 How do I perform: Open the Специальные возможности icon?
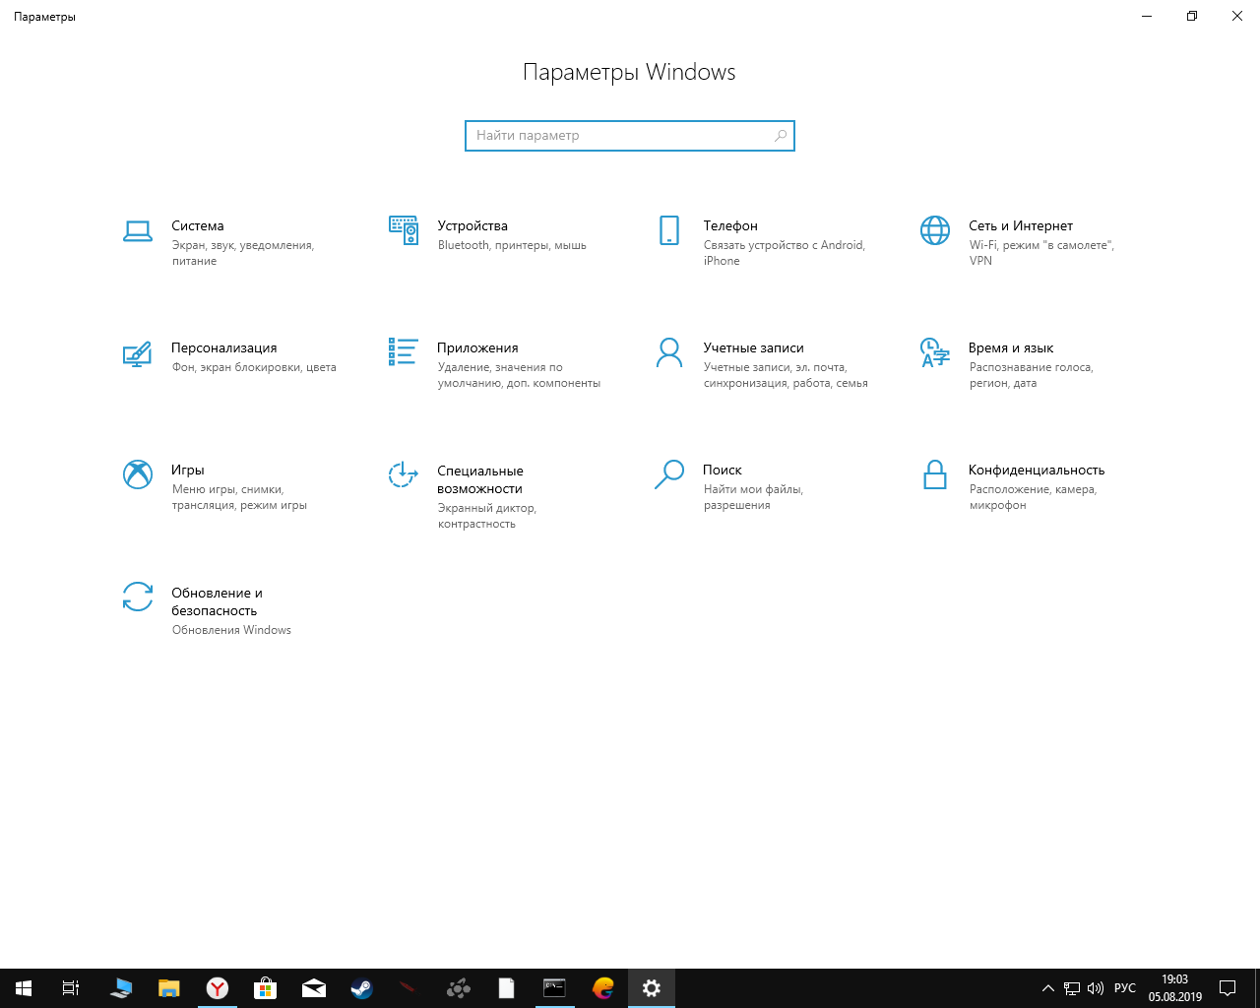(x=404, y=474)
